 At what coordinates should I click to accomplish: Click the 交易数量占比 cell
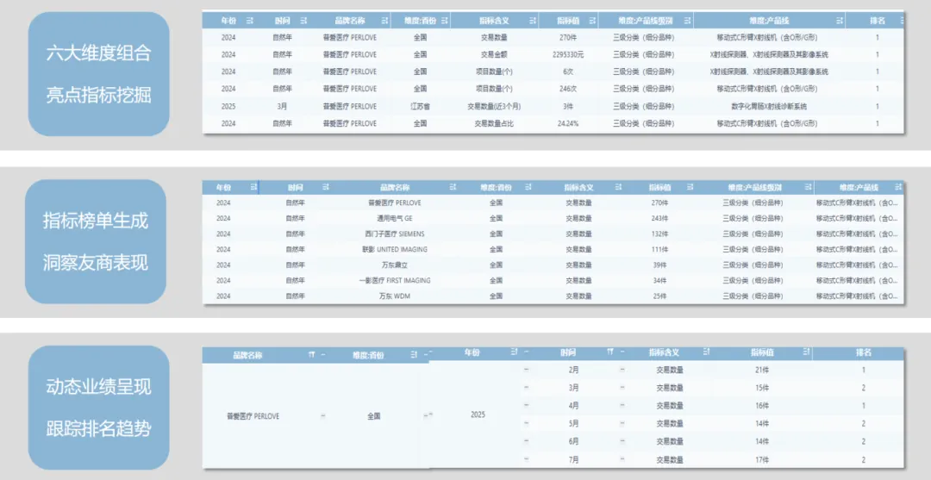point(494,124)
